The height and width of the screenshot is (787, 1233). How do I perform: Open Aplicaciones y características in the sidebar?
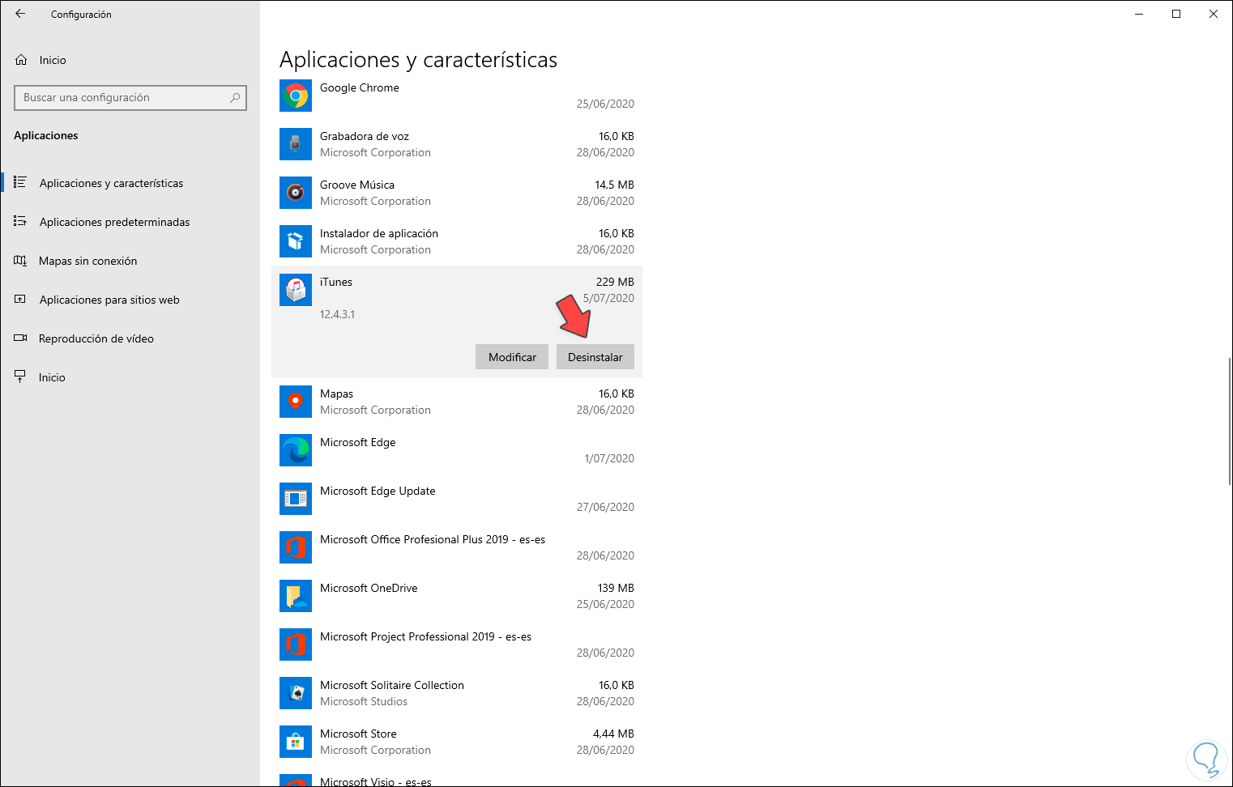click(111, 183)
